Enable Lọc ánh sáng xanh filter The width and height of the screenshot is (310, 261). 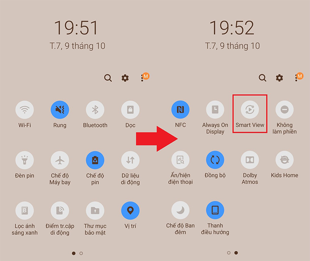point(25,211)
